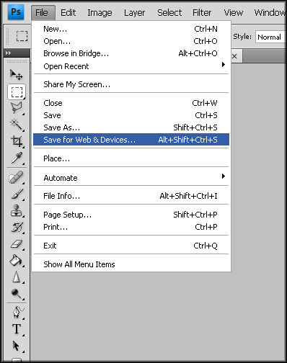Select the Rectangular Marquee tool in toolbox
287x363 pixels.
(x=17, y=91)
